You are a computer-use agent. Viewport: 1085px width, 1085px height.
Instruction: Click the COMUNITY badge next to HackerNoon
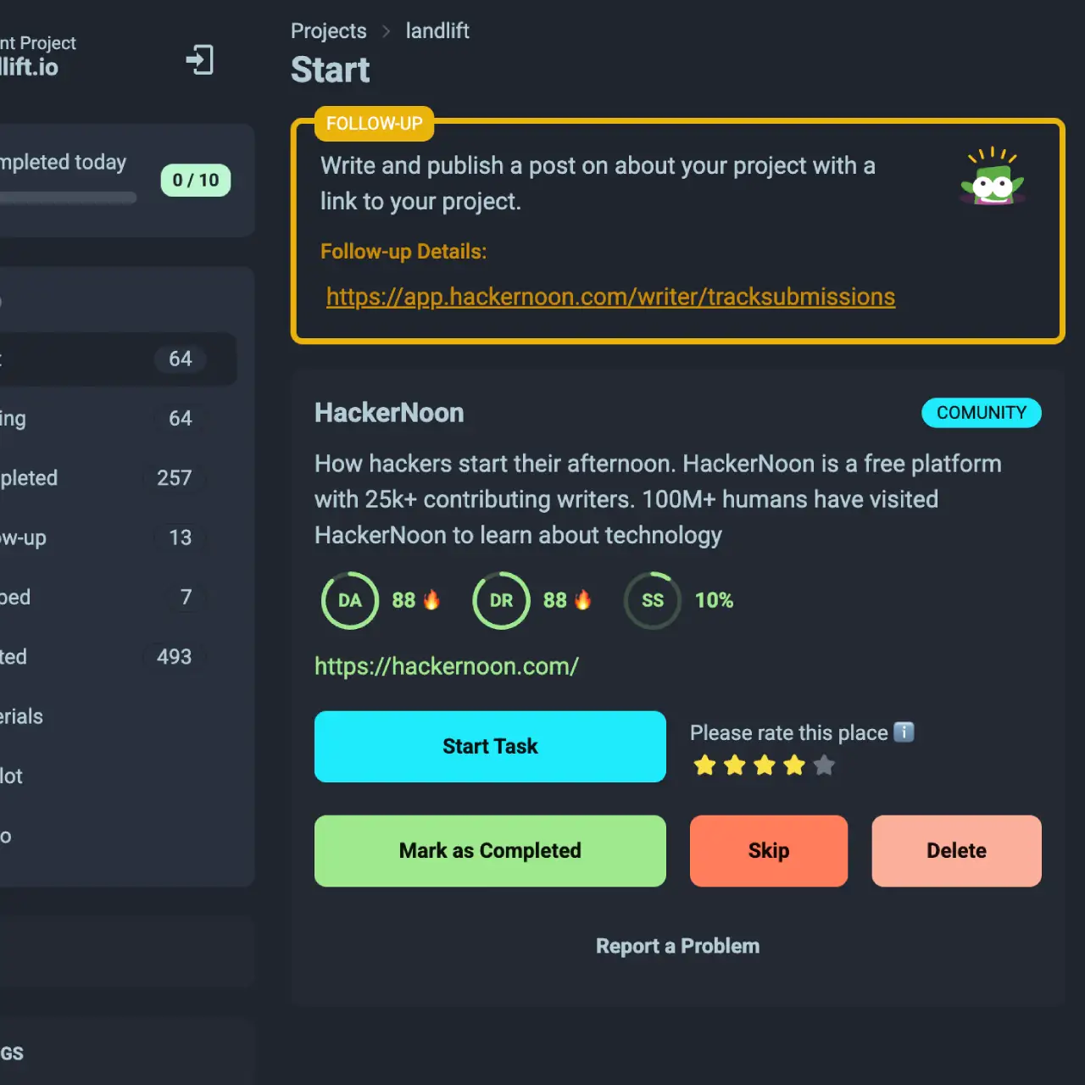[x=981, y=413]
